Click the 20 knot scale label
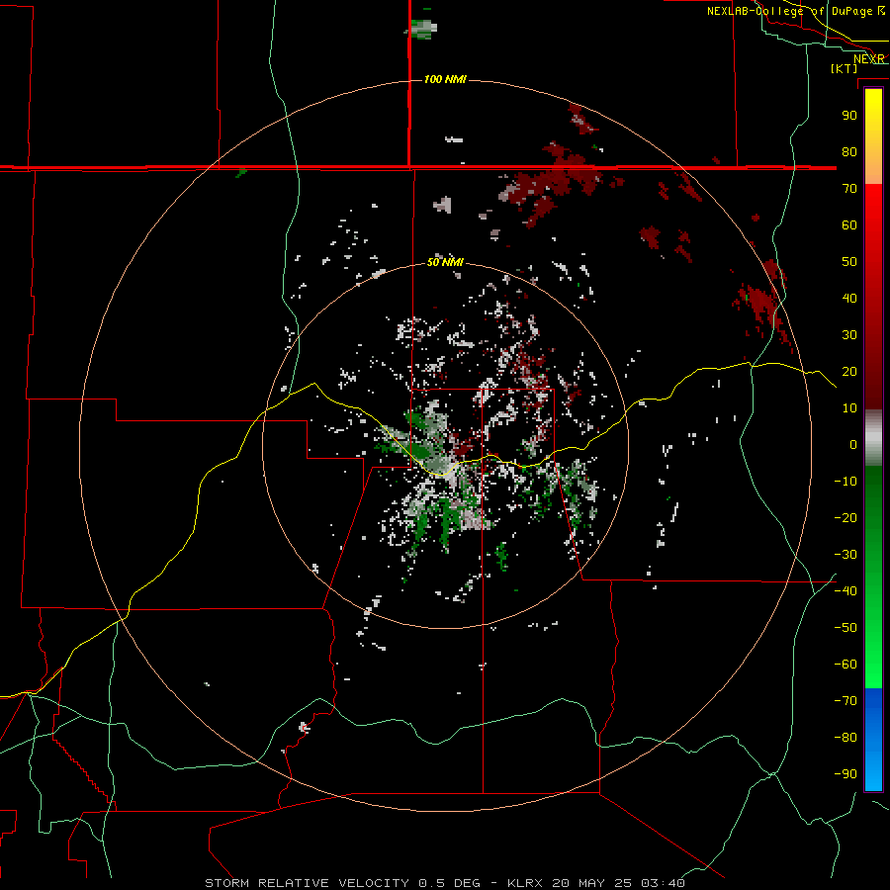Screen dimensions: 890x890 click(849, 372)
